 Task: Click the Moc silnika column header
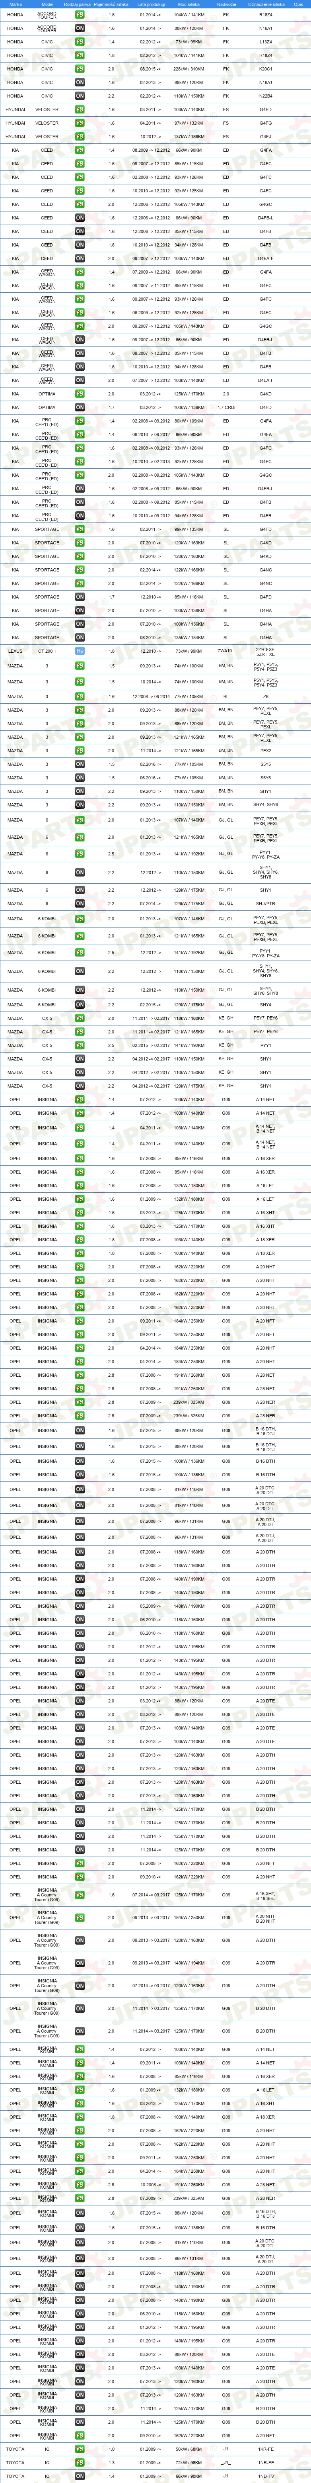pyautogui.click(x=189, y=5)
